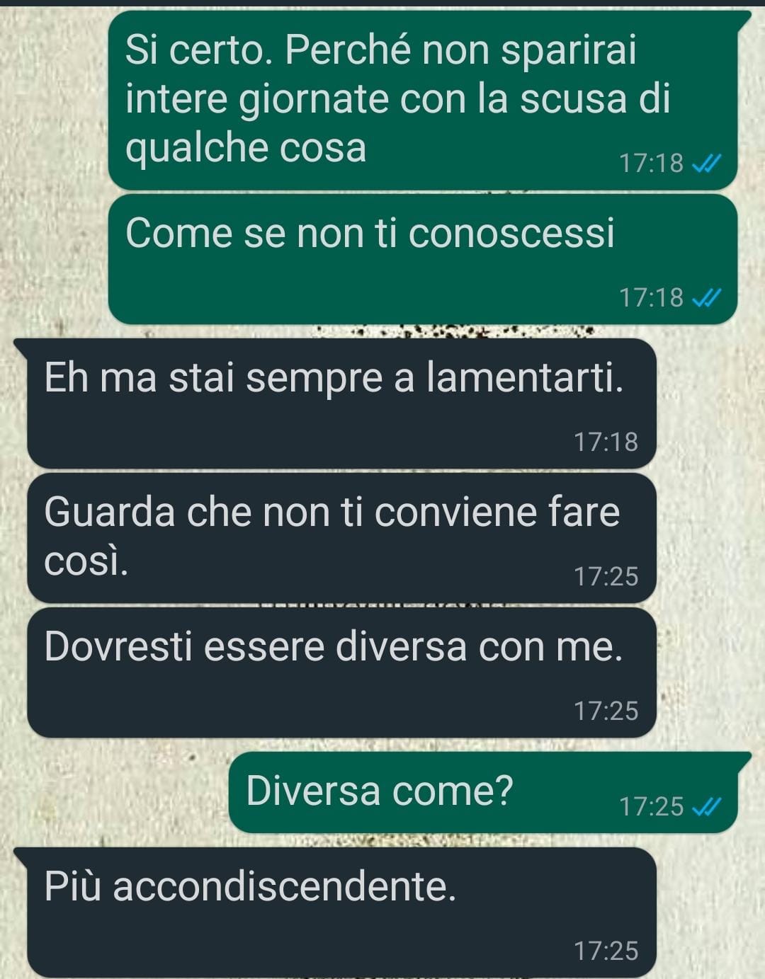Tap the empty chat background beside "Diversa come?"

coord(113,793)
